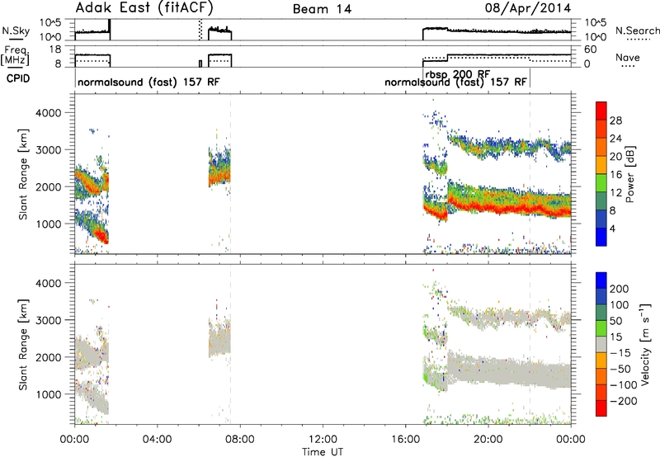Click the 'Power [dB]' colorbar label
The width and height of the screenshot is (660, 457).
(630, 174)
